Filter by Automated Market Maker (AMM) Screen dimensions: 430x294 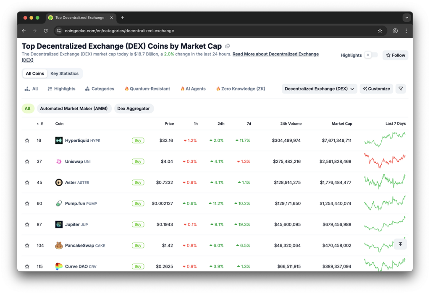point(74,109)
